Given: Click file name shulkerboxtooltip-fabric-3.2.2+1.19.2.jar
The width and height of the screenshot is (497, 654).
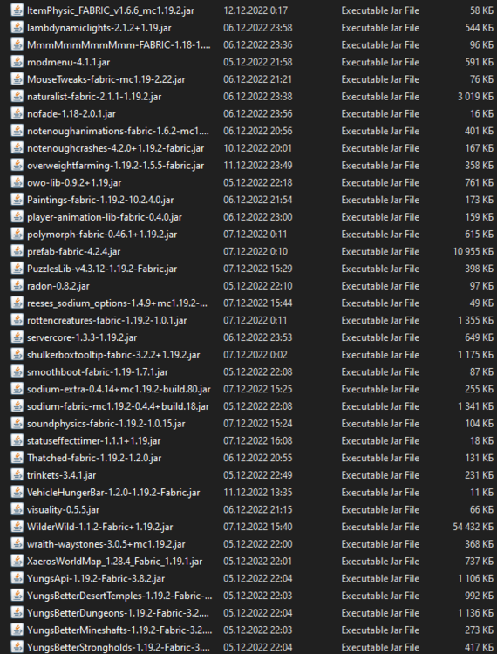Looking at the screenshot, I should tap(113, 355).
